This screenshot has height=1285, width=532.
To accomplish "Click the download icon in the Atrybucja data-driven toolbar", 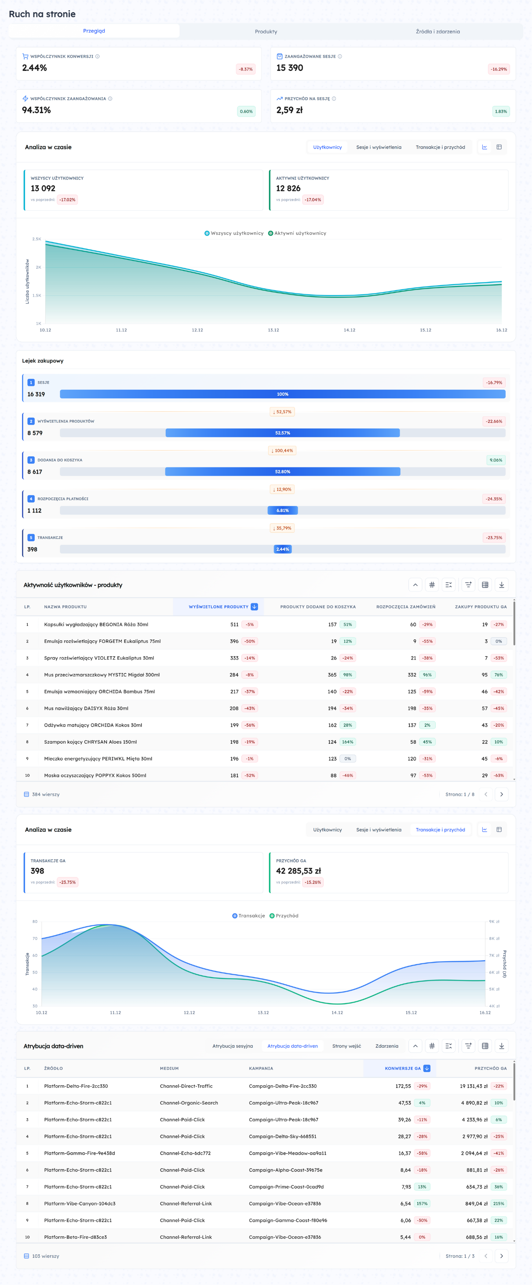I will click(502, 1046).
